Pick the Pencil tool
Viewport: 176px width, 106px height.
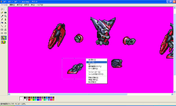pos(2,19)
